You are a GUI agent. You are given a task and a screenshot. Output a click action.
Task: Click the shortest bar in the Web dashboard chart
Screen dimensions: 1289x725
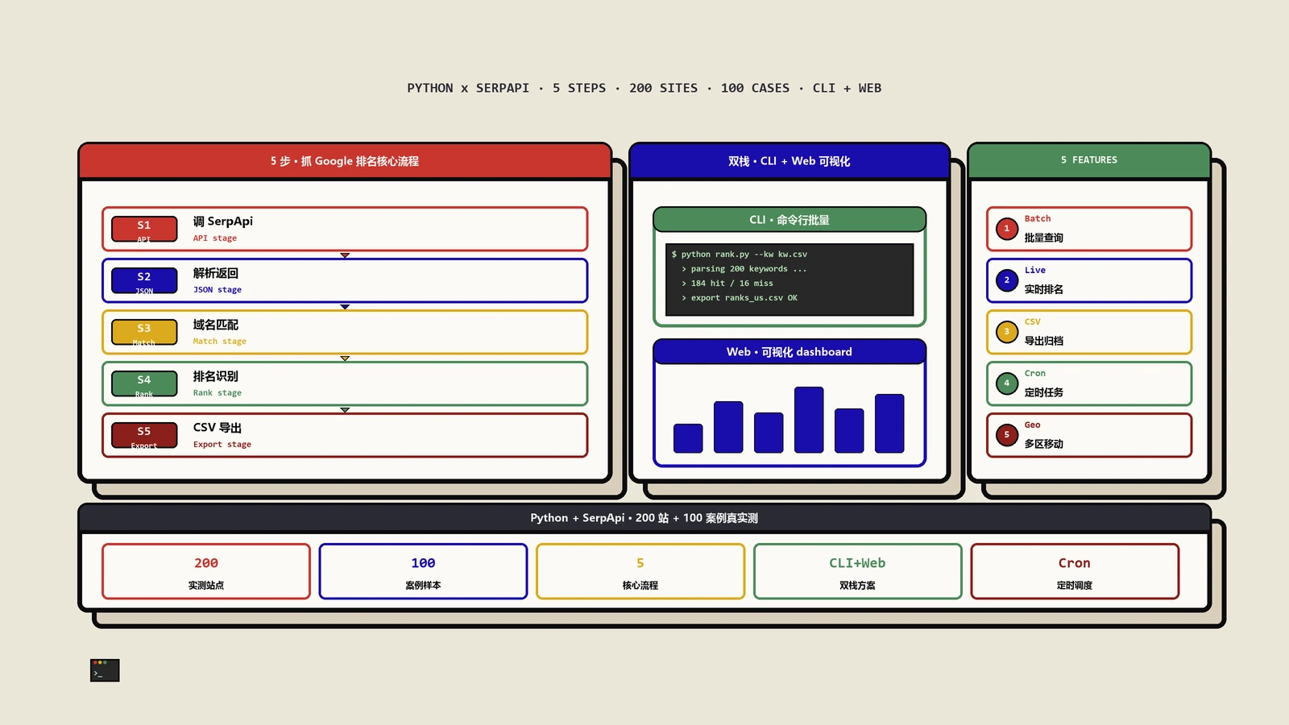click(688, 438)
